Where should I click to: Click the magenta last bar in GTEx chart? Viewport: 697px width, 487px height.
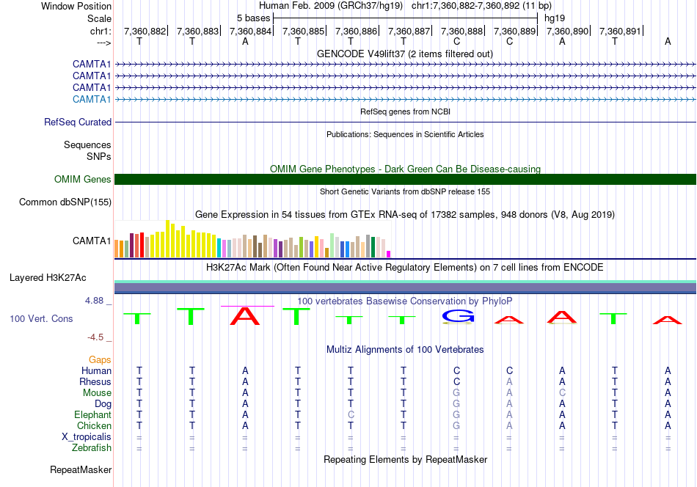click(389, 255)
